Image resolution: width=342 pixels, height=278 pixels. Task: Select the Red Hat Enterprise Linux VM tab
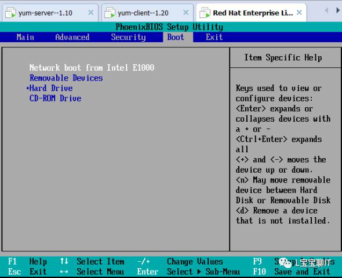click(x=251, y=13)
